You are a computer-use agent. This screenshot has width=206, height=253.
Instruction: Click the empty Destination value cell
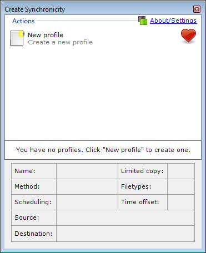(125, 234)
